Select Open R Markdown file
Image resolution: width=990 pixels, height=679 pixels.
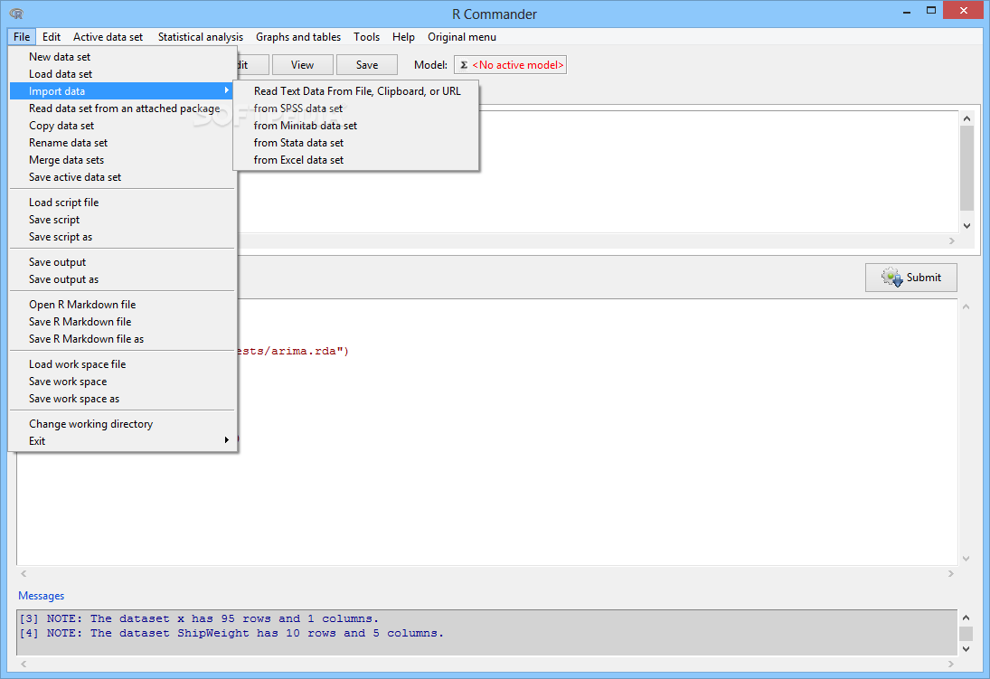[122, 305]
